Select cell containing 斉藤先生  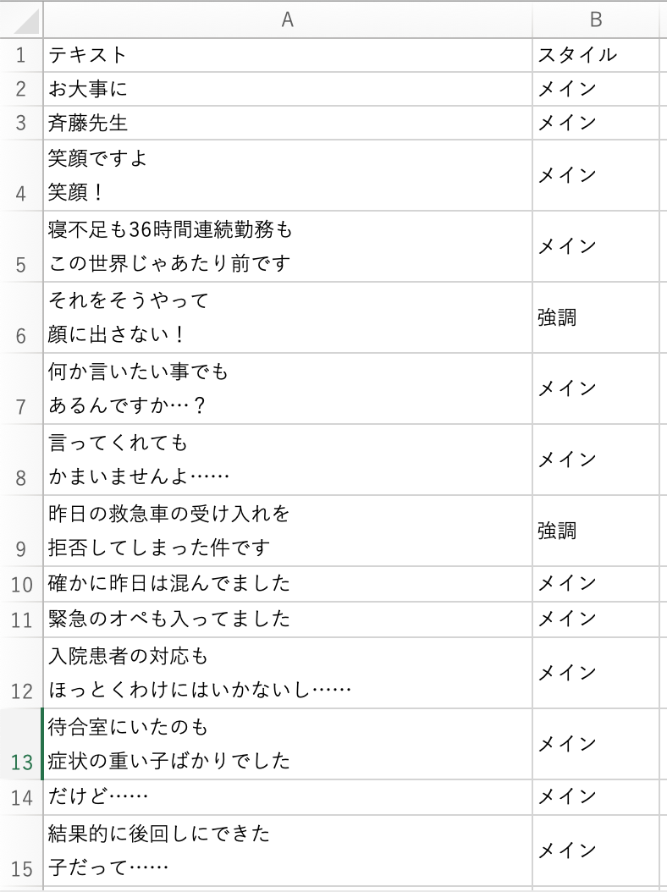click(x=287, y=124)
